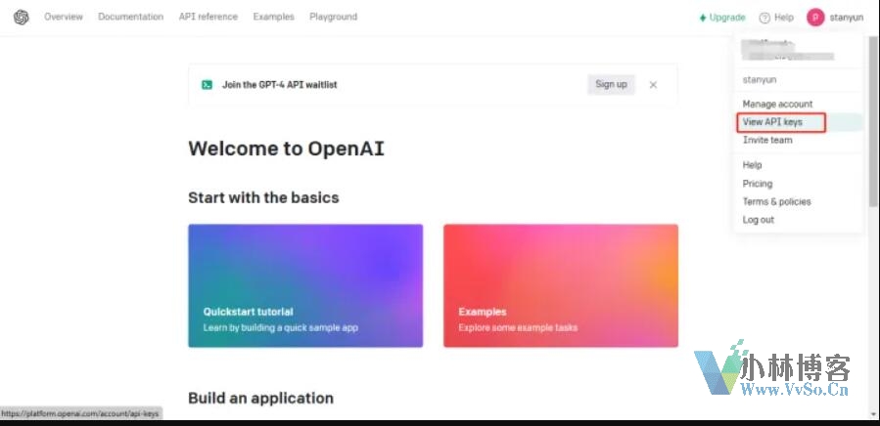Viewport: 880px width, 426px height.
Task: Click Join the GPT-4 API waitlist text
Action: (280, 85)
